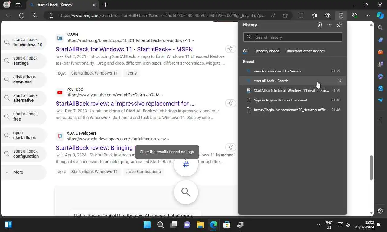
Task: Open Sign in to Microsoft account entry
Action: pyautogui.click(x=293, y=100)
